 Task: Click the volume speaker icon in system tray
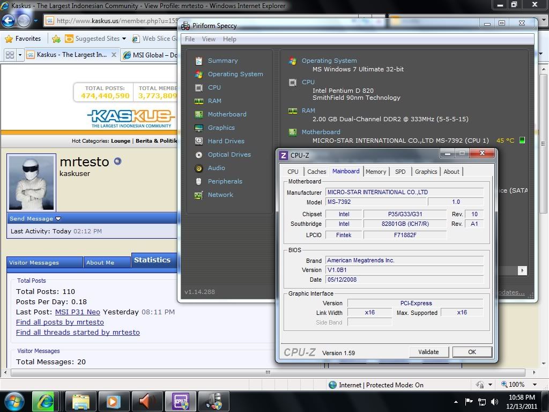click(x=494, y=401)
